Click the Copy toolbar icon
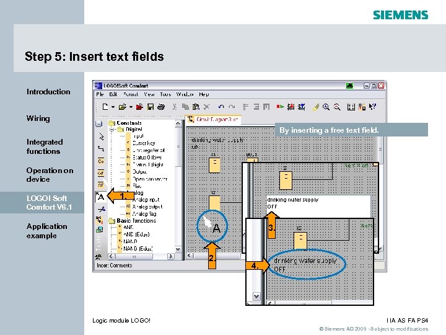 point(185,107)
